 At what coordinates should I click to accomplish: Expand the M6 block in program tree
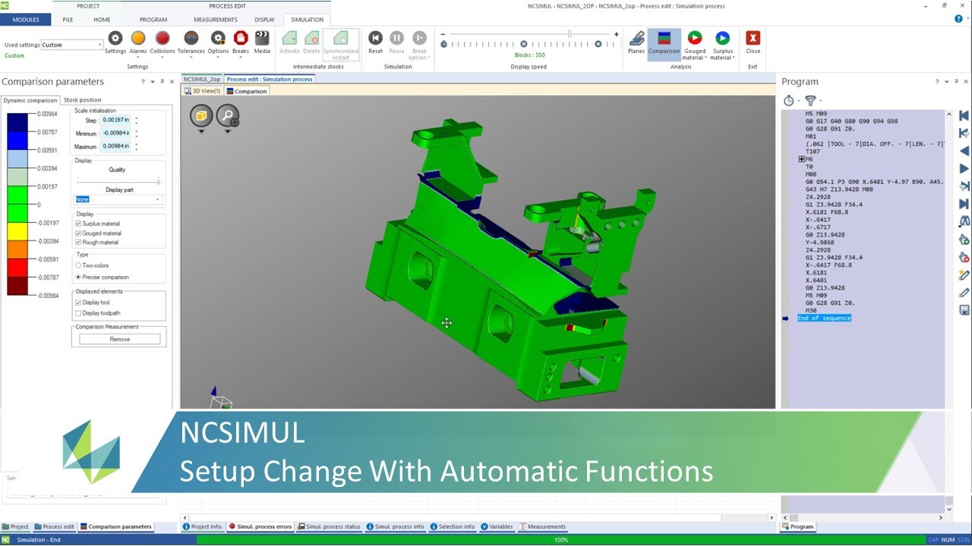pos(801,159)
